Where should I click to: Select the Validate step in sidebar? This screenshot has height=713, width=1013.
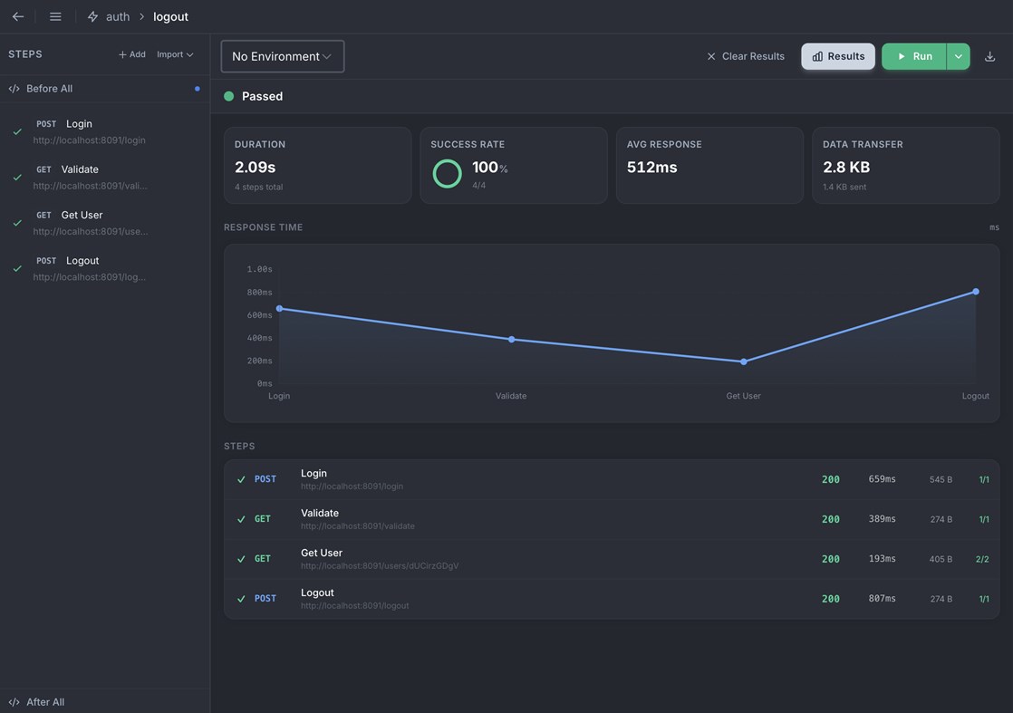pos(105,177)
